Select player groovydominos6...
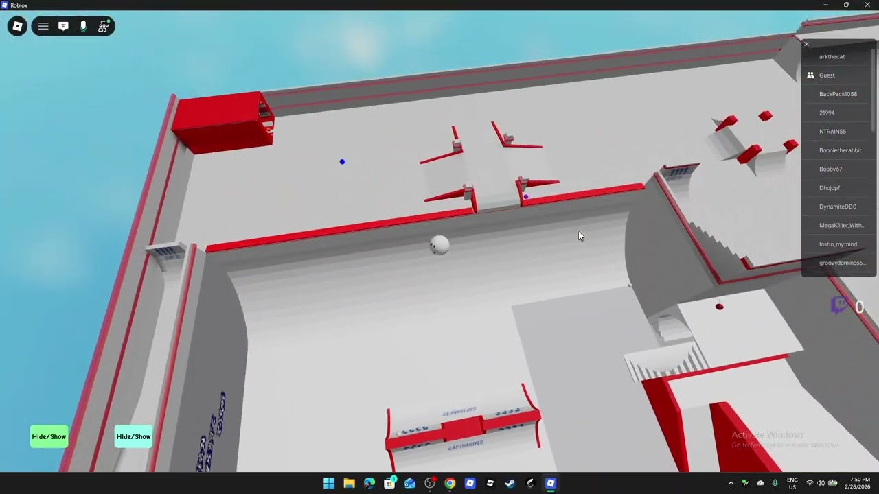Viewport: 879px width, 494px height. (837, 263)
